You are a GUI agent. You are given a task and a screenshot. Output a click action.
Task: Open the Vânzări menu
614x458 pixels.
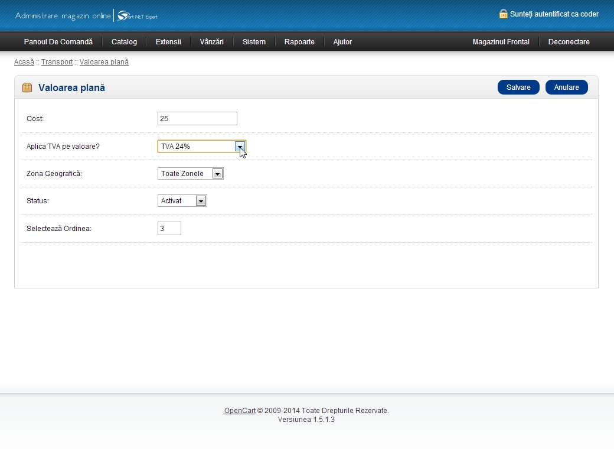[212, 42]
